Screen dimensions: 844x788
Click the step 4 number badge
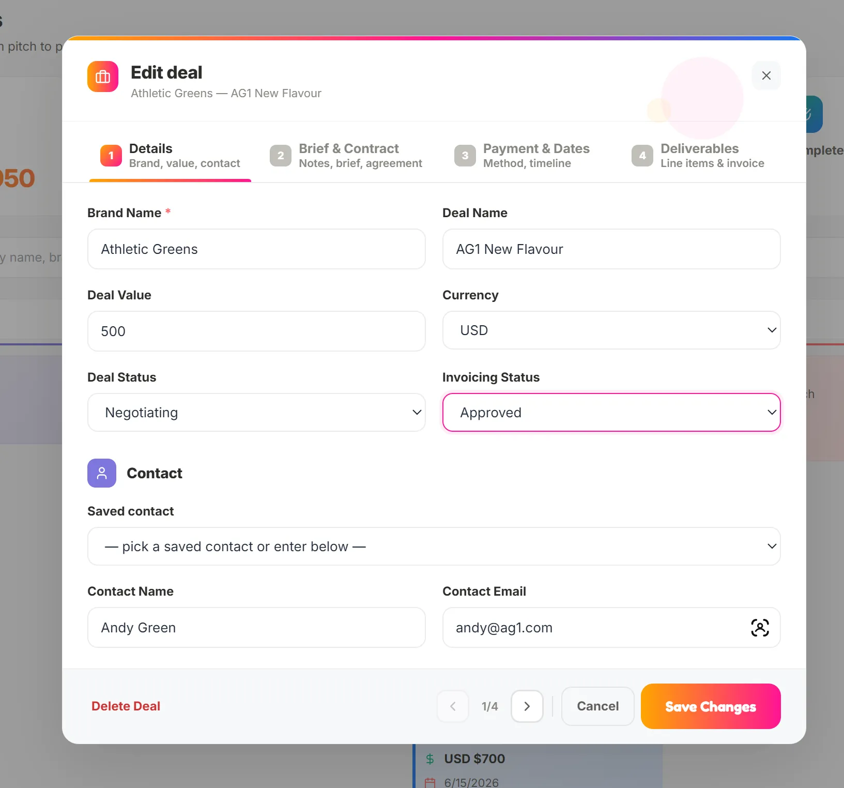(x=642, y=156)
